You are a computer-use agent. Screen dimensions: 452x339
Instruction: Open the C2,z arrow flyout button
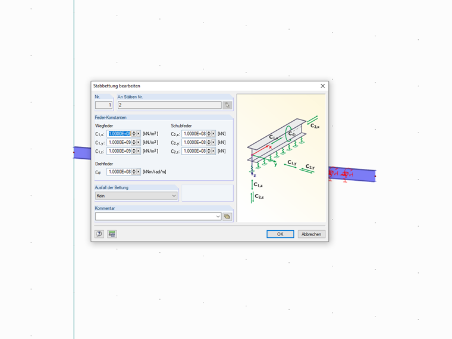pos(214,151)
